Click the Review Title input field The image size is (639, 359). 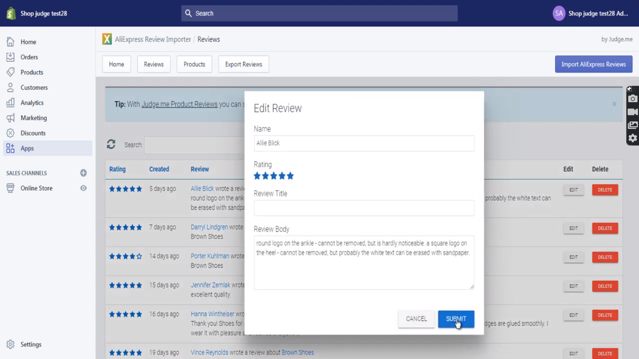tap(364, 208)
